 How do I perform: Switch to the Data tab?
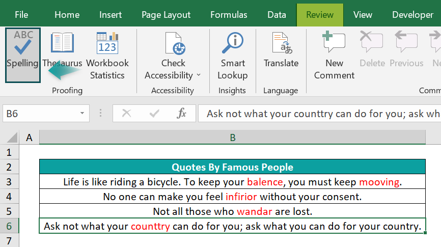pos(277,15)
